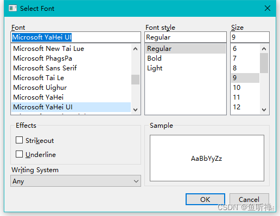The width and height of the screenshot is (280, 216).
Task: Click the Font name input field
Action: point(75,37)
